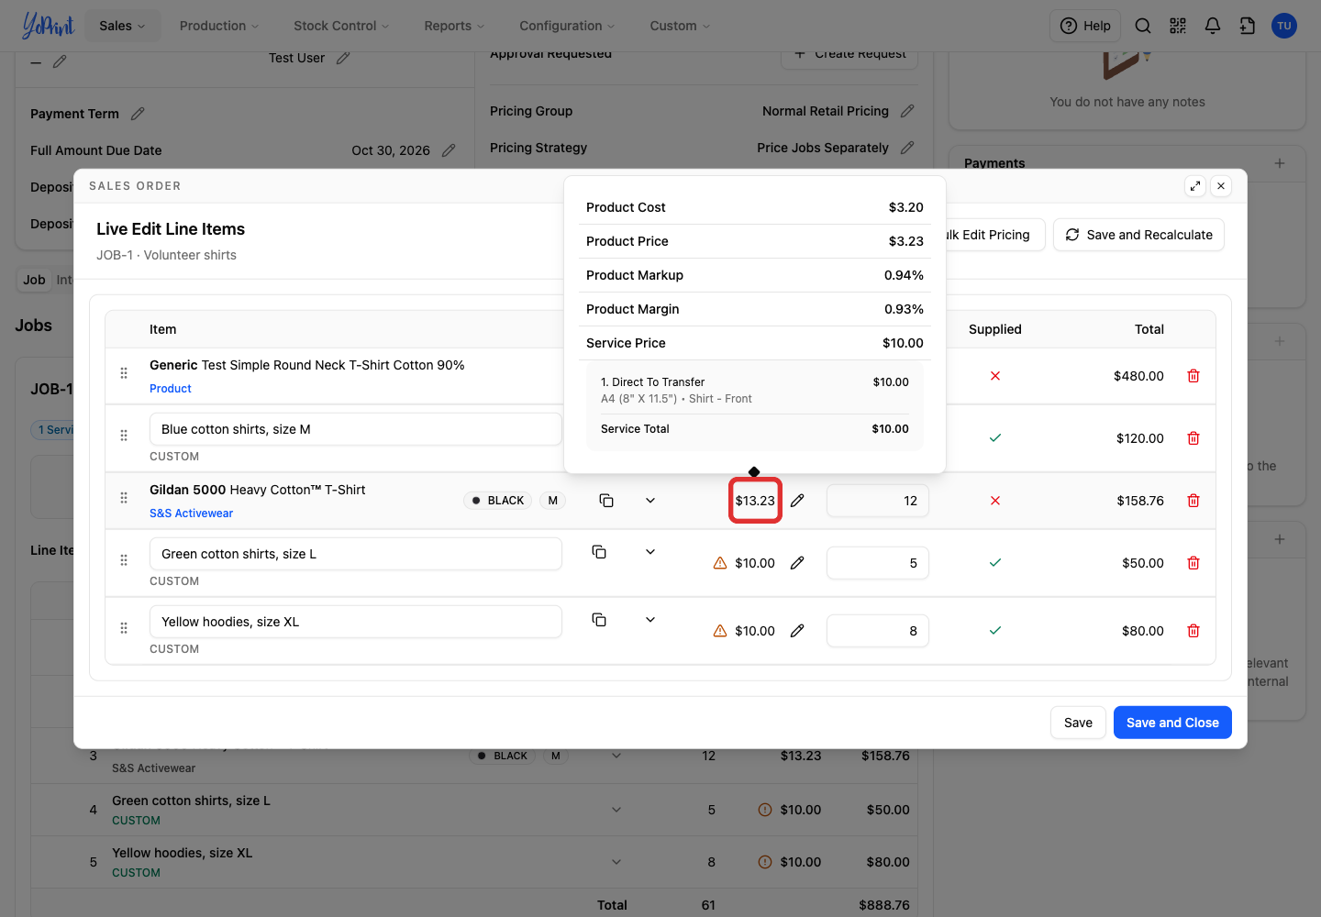Expand the Green cotton shirts row chevron

[650, 552]
